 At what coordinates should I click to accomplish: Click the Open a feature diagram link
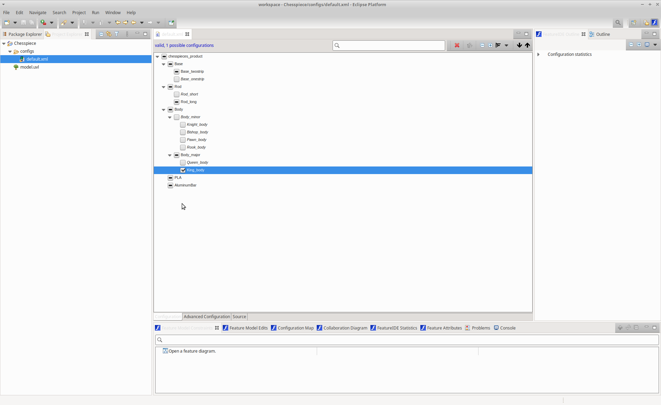192,351
